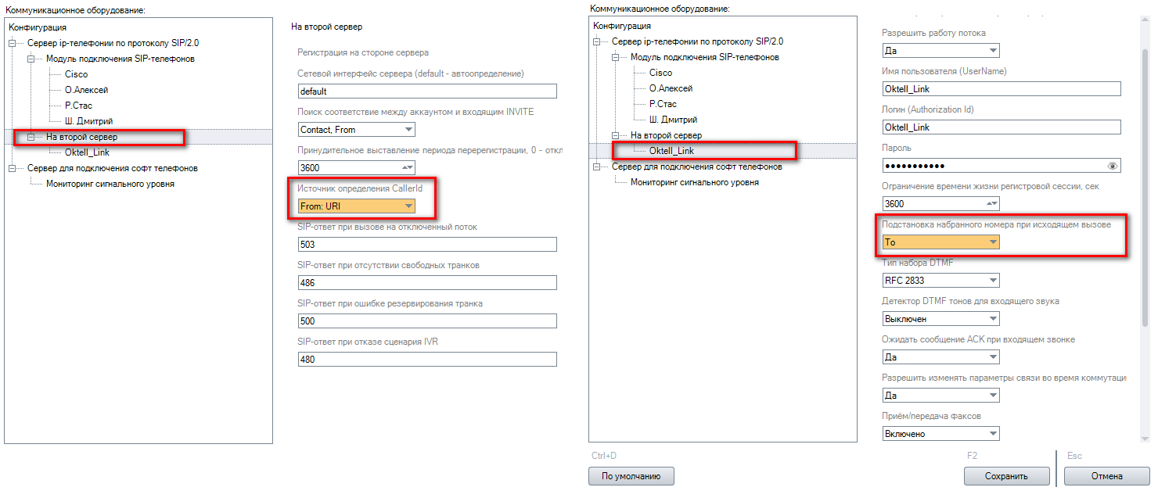
Task: Open the 'Разрешить работу потока' dropdown
Action: pyautogui.click(x=993, y=51)
